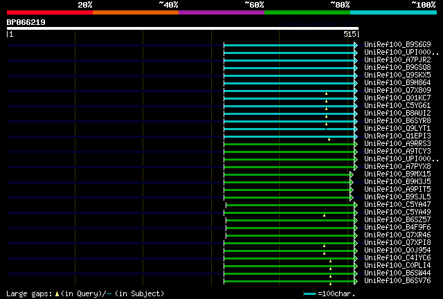The width and height of the screenshot is (443, 299).
Task: Click the white BP066219 query sequence bar
Action: click(x=183, y=28)
